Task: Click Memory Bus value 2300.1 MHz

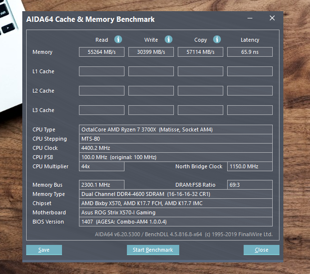Action: [x=102, y=185]
